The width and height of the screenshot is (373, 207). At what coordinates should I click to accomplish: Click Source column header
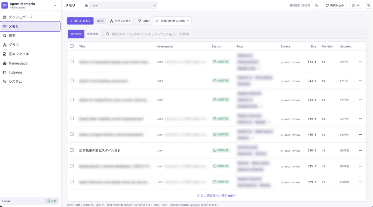pyautogui.click(x=286, y=46)
